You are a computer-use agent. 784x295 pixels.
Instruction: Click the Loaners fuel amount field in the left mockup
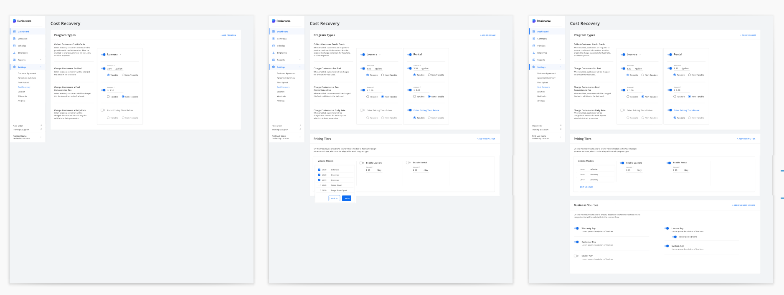pyautogui.click(x=115, y=69)
